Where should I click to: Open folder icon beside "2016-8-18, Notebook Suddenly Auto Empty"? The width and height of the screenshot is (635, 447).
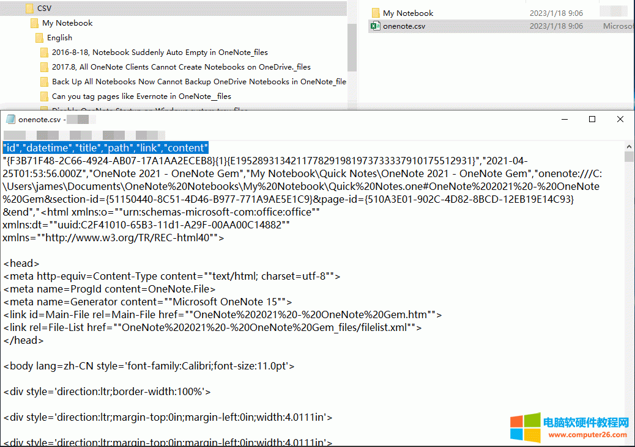point(45,52)
